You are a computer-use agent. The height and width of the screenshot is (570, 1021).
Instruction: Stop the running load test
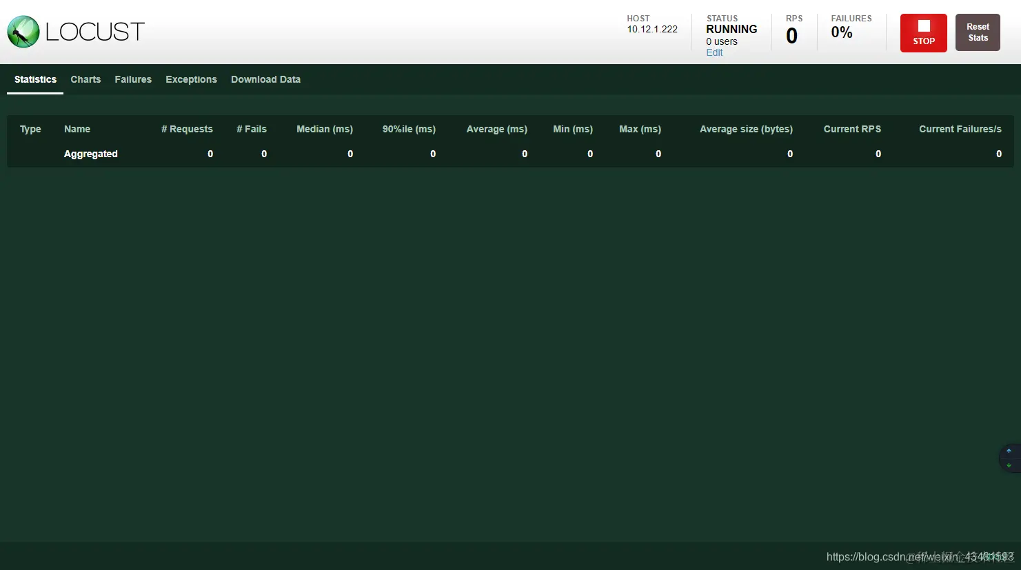coord(924,33)
